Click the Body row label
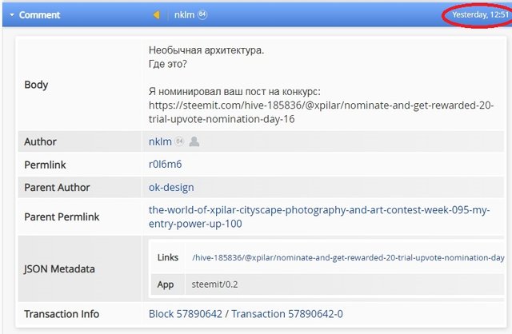This screenshot has width=512, height=334. (x=36, y=85)
